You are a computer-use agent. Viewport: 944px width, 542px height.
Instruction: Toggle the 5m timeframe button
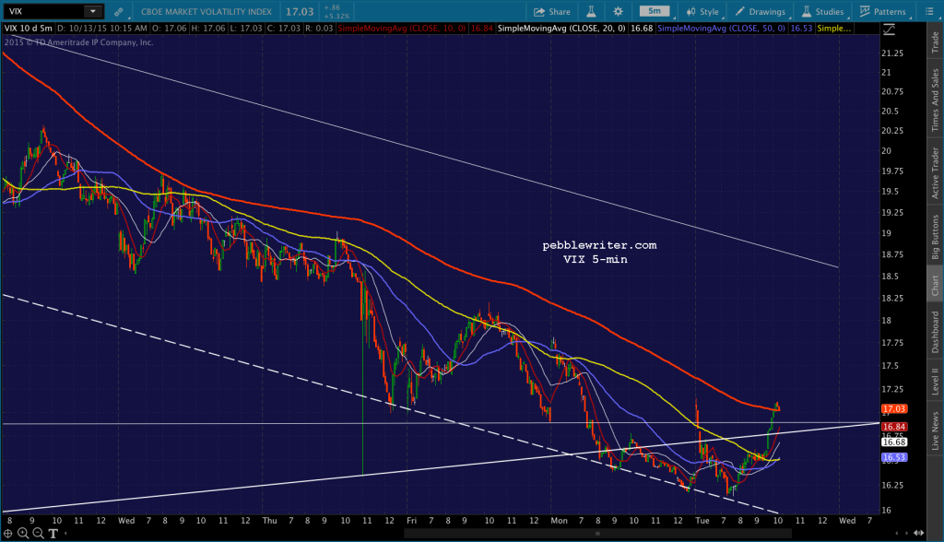[x=655, y=11]
